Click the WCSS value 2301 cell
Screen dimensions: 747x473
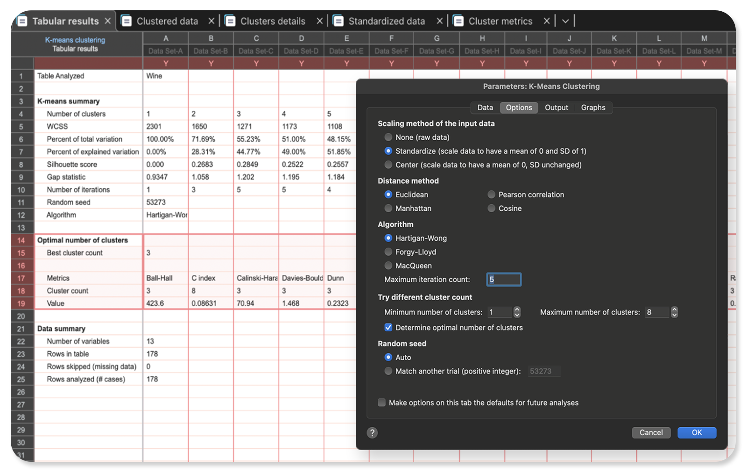pyautogui.click(x=166, y=126)
